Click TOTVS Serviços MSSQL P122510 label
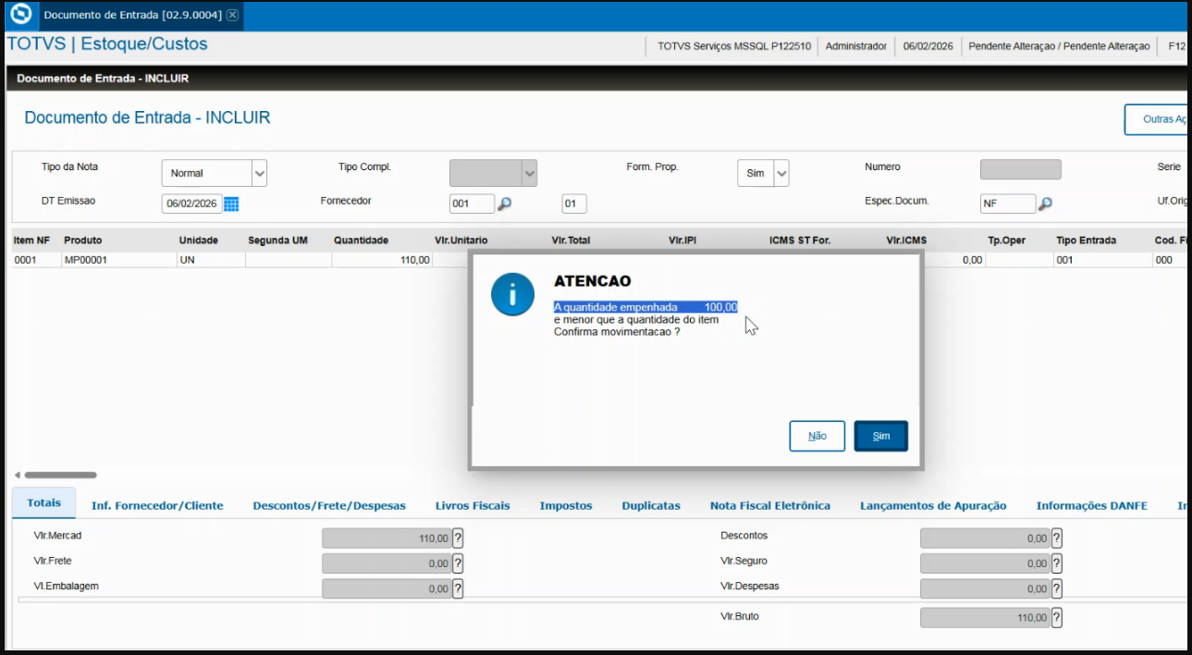 (x=733, y=46)
